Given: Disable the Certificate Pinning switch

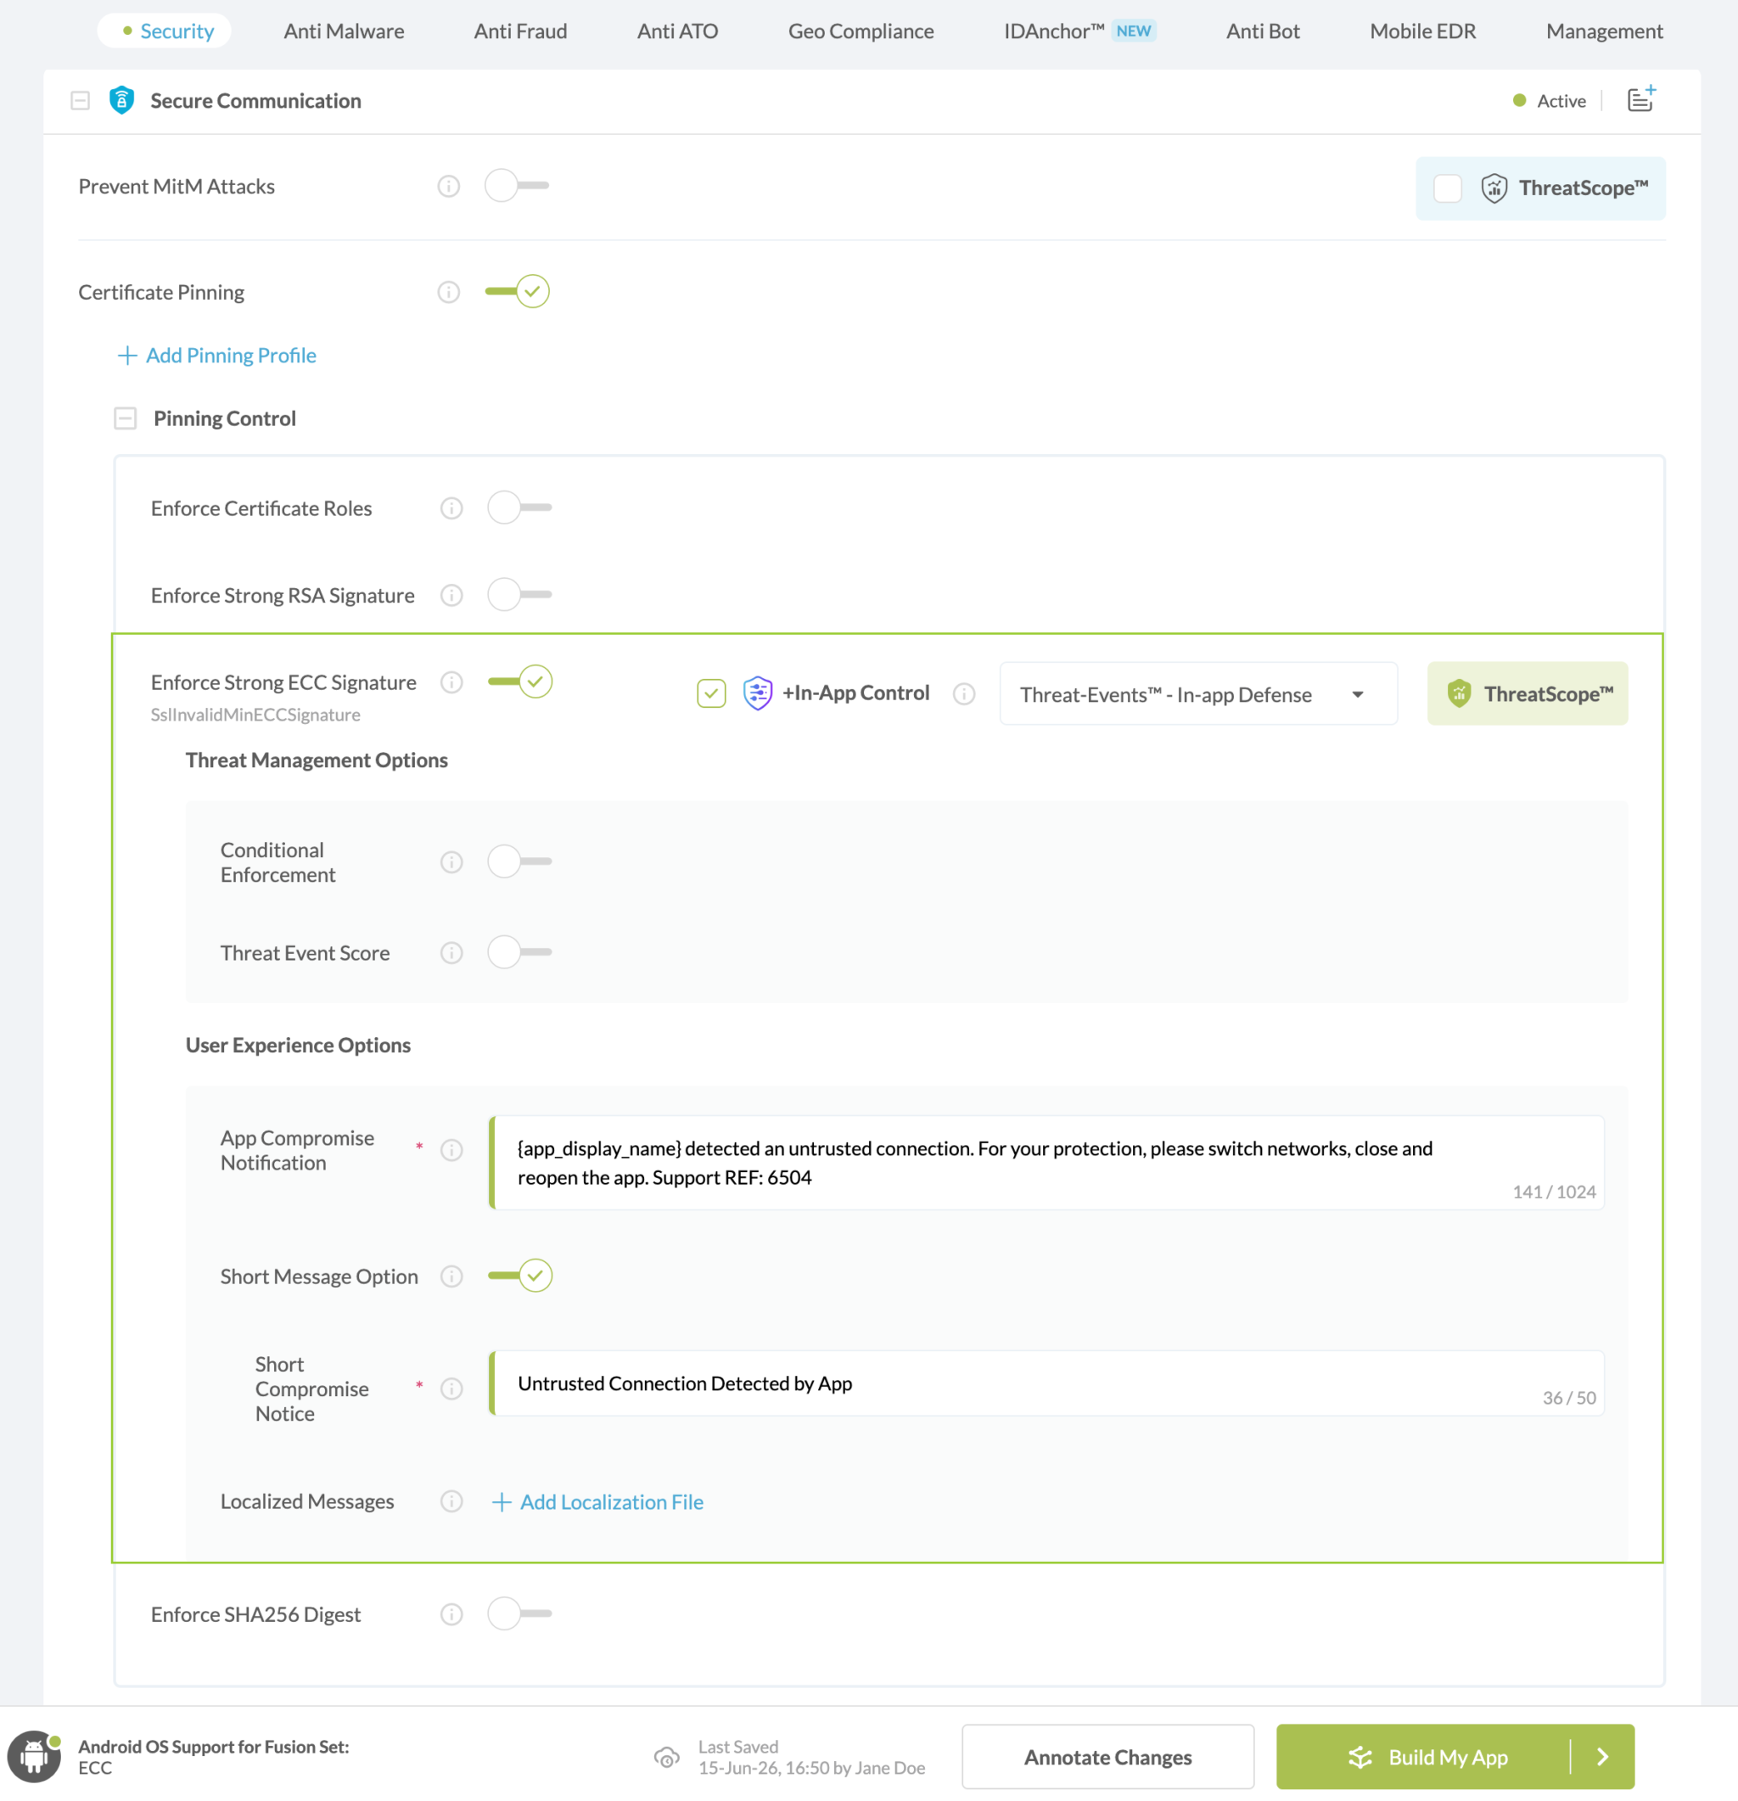Looking at the screenshot, I should (x=517, y=291).
